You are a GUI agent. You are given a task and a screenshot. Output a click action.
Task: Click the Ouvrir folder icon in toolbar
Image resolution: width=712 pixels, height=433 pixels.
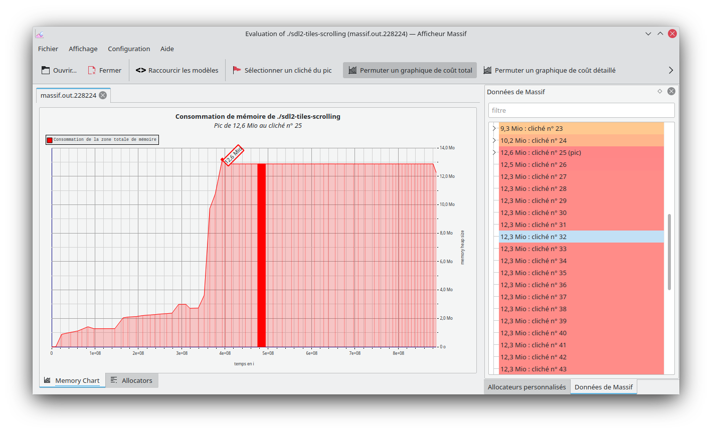46,70
